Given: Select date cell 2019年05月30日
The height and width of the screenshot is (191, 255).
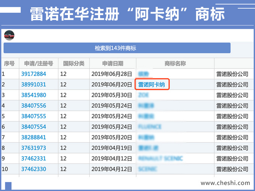Looking at the screenshot, I should click(112, 95).
